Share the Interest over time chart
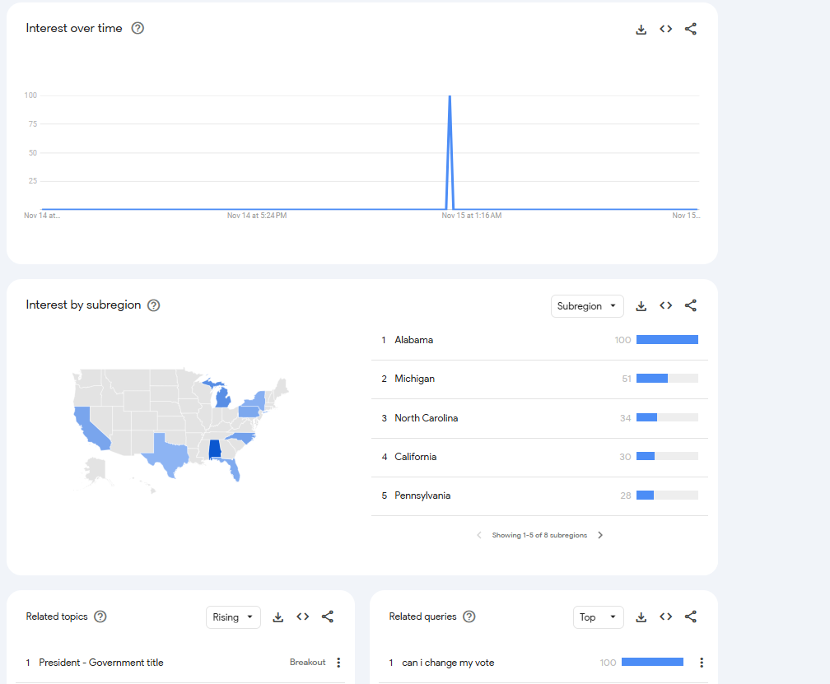This screenshot has height=684, width=830. point(691,29)
